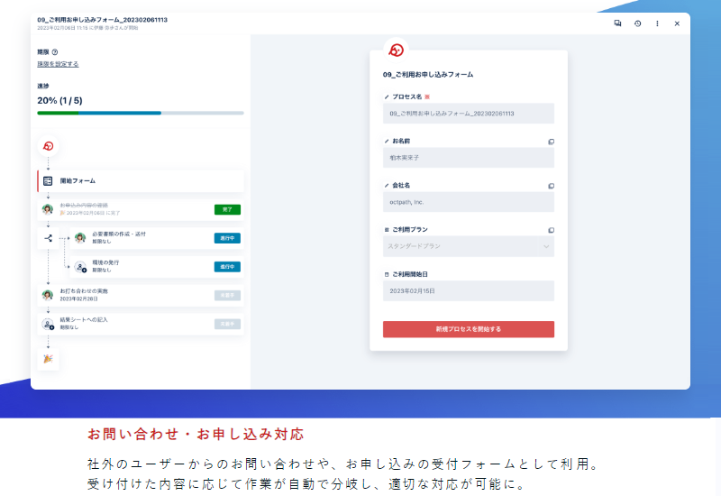Click the 期限を設定する link
The image size is (721, 496).
coord(58,65)
